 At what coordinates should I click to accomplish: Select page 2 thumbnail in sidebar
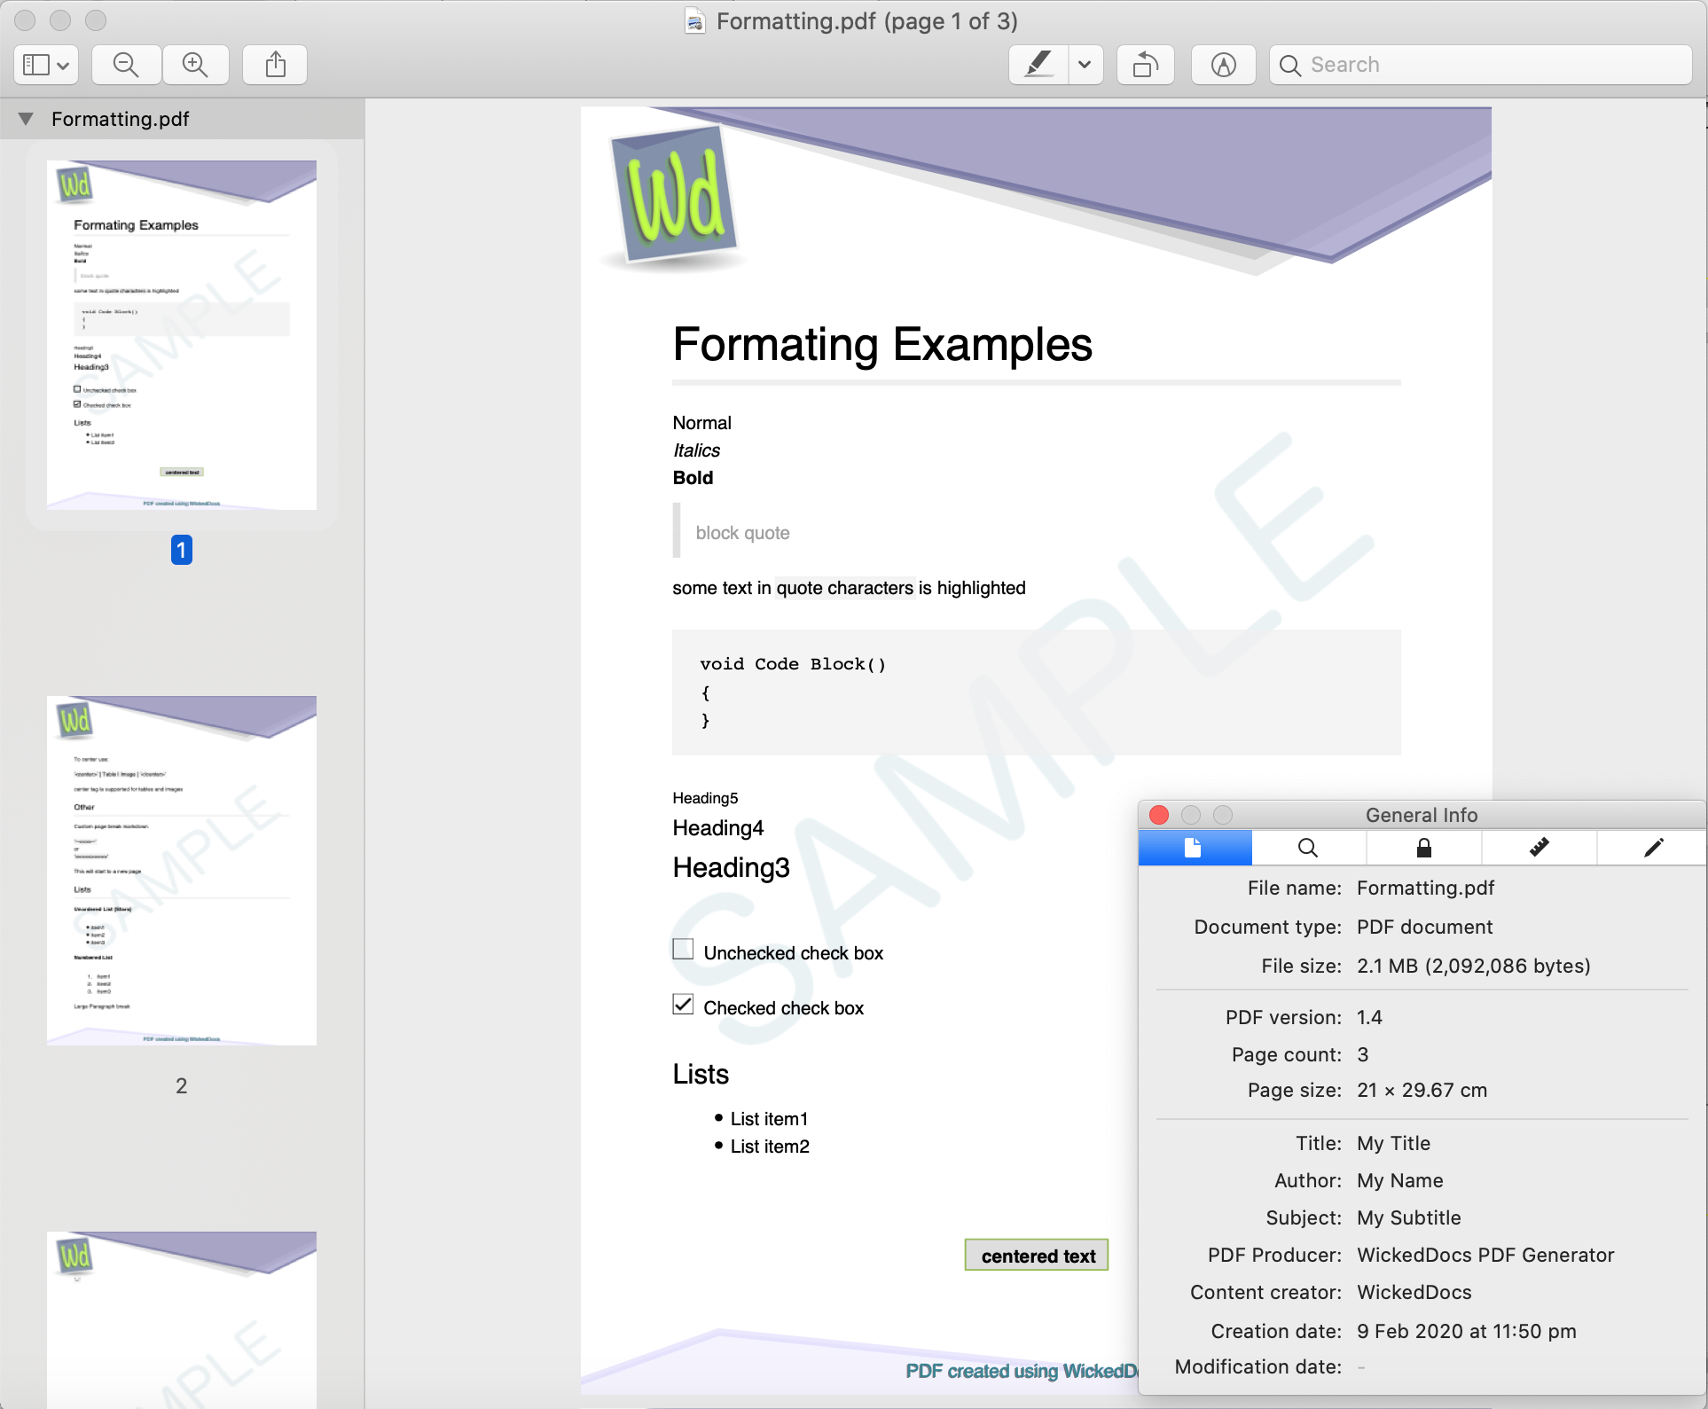pos(182,871)
